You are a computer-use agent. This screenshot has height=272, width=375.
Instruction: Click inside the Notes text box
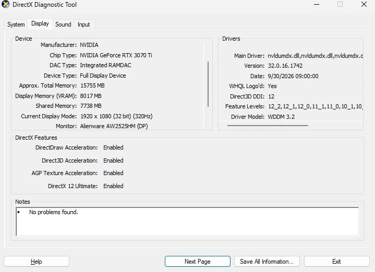(x=187, y=221)
